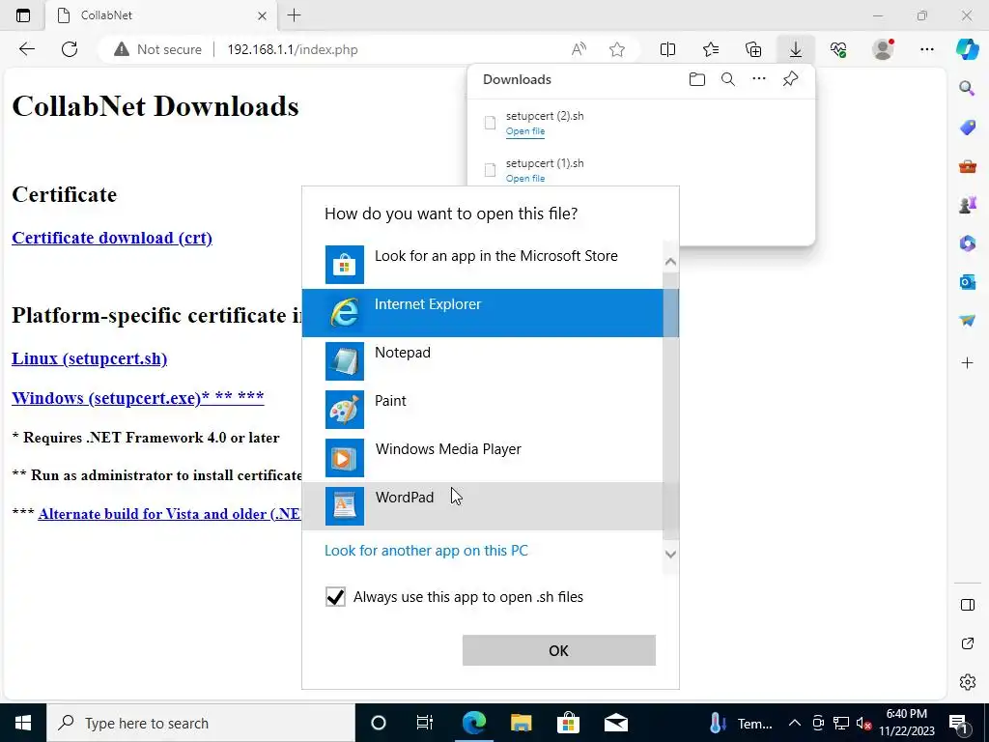This screenshot has width=989, height=742.
Task: Open downloads folder icon in Downloads panel
Action: [697, 79]
